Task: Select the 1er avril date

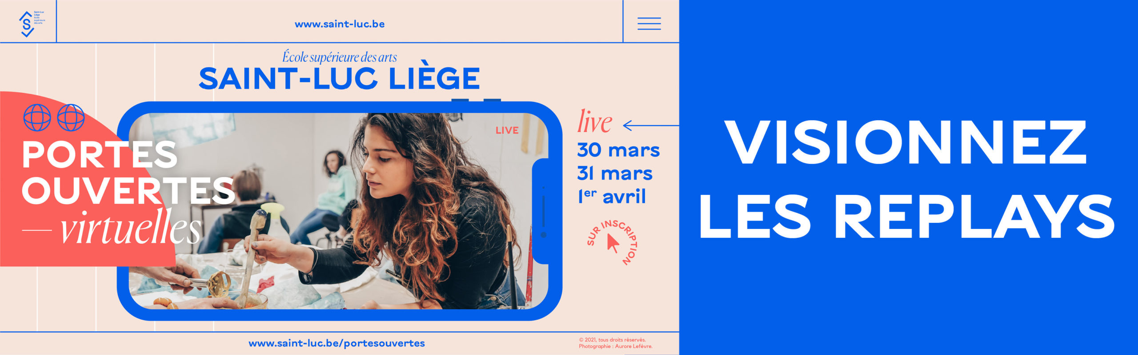Action: (x=612, y=197)
